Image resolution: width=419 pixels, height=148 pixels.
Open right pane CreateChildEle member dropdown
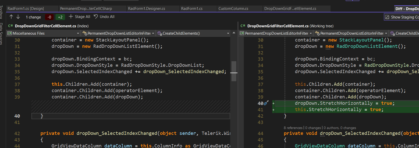[x=404, y=33]
